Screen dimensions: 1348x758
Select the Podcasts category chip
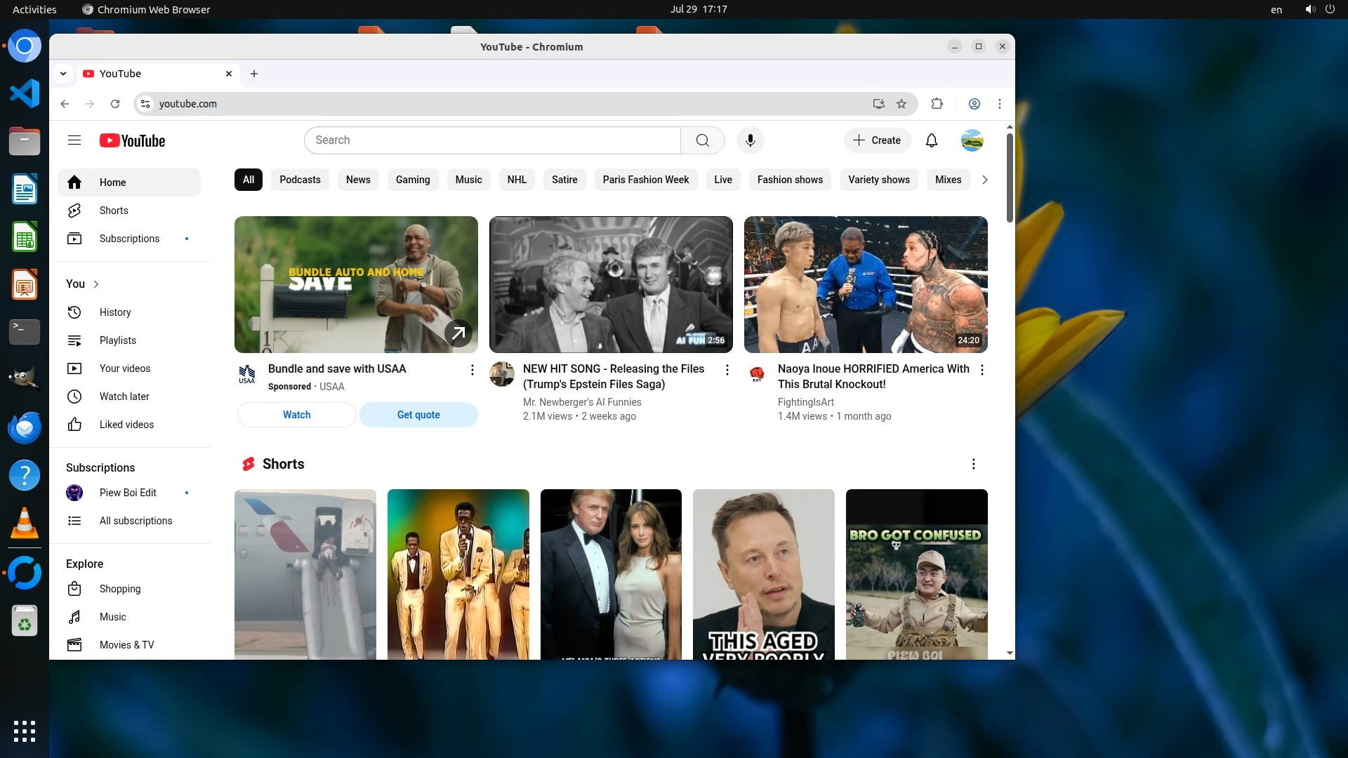coord(300,180)
